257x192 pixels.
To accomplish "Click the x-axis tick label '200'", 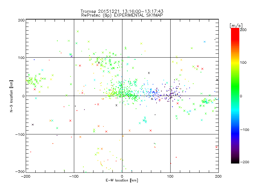I will tap(218, 177).
